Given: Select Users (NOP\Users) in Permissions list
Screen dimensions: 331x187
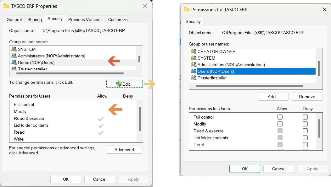Looking at the screenshot, I should 216,71.
